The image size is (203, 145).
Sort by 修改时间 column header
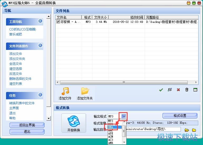127,17
